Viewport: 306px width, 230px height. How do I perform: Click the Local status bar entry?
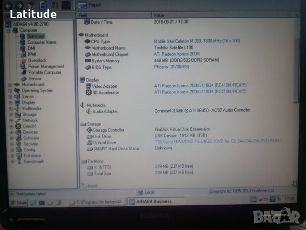(146, 192)
